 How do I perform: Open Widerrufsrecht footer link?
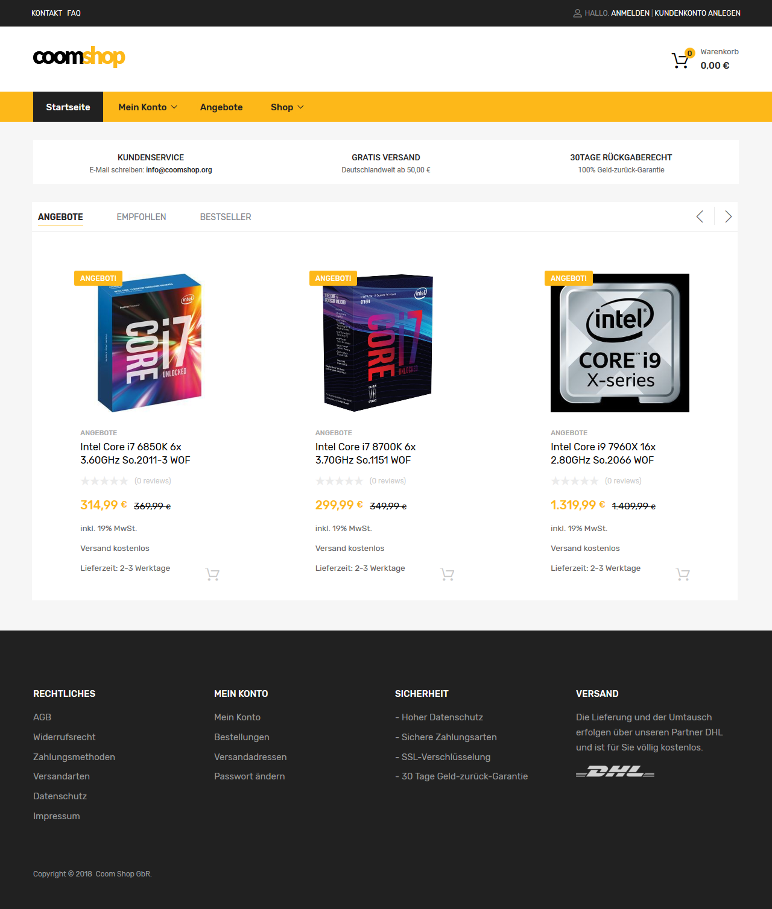(x=65, y=737)
